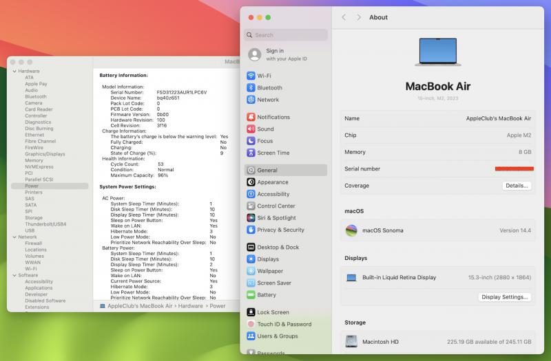Click the macOS Sonoma logo icon
The width and height of the screenshot is (551, 361).
[351, 230]
